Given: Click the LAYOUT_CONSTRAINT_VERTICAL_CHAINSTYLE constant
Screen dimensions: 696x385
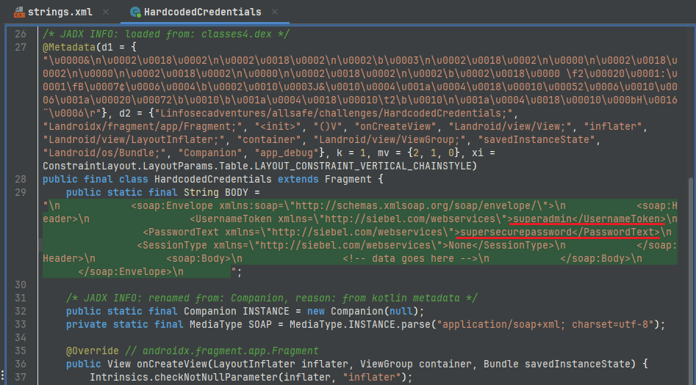Looking at the screenshot, I should click(x=362, y=166).
